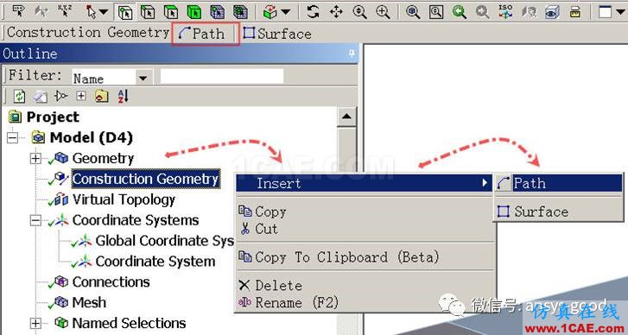Select the Coordinate Systems tree item

[136, 220]
